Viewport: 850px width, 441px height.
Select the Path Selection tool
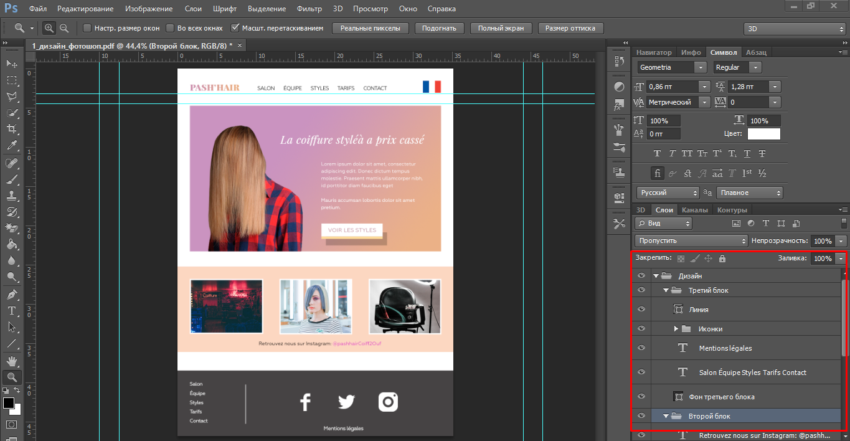(x=11, y=326)
